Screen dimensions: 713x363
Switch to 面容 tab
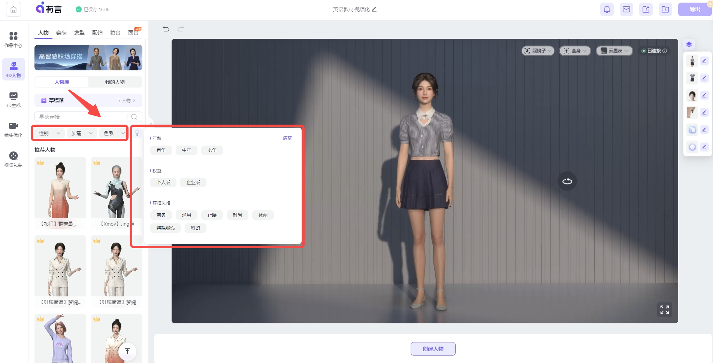[133, 33]
